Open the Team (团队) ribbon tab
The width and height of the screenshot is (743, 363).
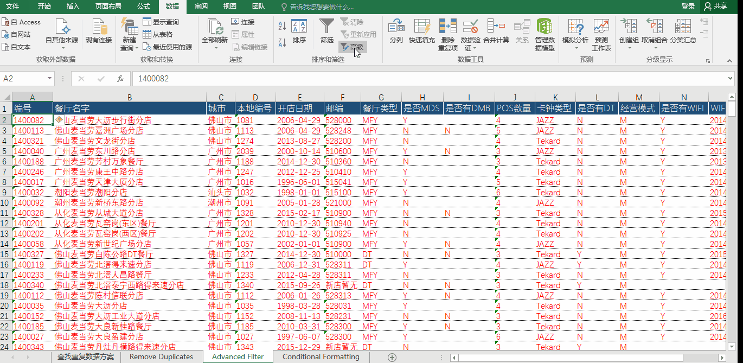point(258,7)
